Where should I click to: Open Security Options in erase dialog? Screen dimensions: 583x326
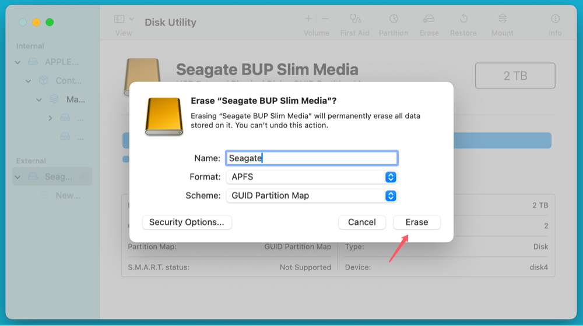coord(187,222)
